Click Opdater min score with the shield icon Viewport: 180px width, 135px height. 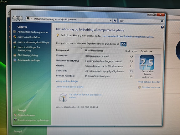pyautogui.click(x=149, y=87)
